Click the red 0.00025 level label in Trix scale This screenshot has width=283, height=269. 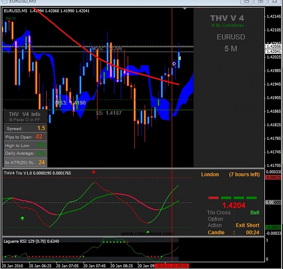(274, 178)
